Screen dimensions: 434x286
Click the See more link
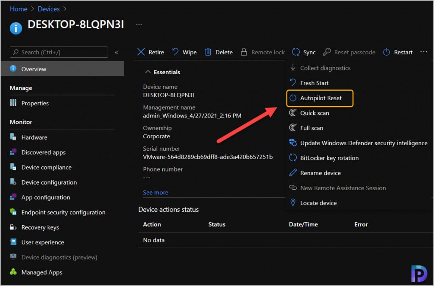point(156,192)
